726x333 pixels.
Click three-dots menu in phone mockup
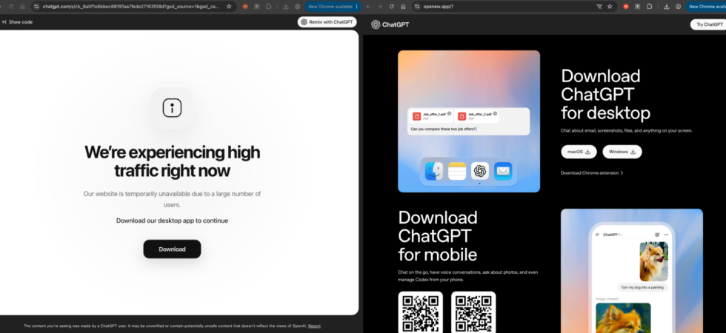(666, 235)
